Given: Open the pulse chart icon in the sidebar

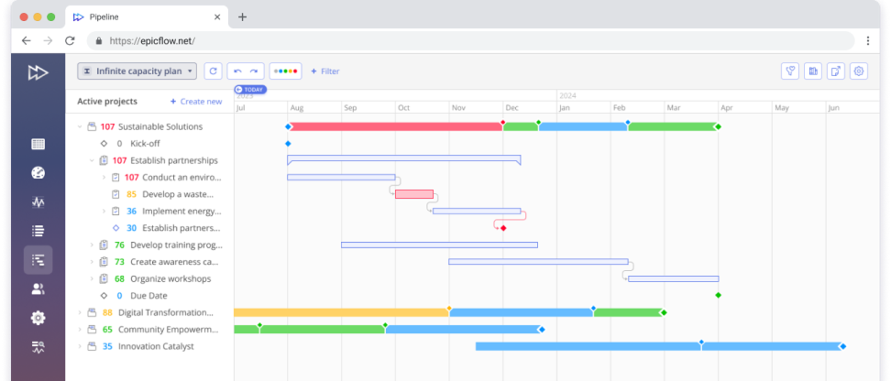Looking at the screenshot, I should [x=38, y=202].
